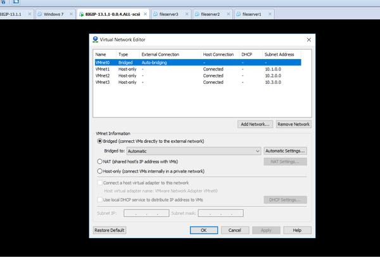Confirm the dialog with OK

204,230
